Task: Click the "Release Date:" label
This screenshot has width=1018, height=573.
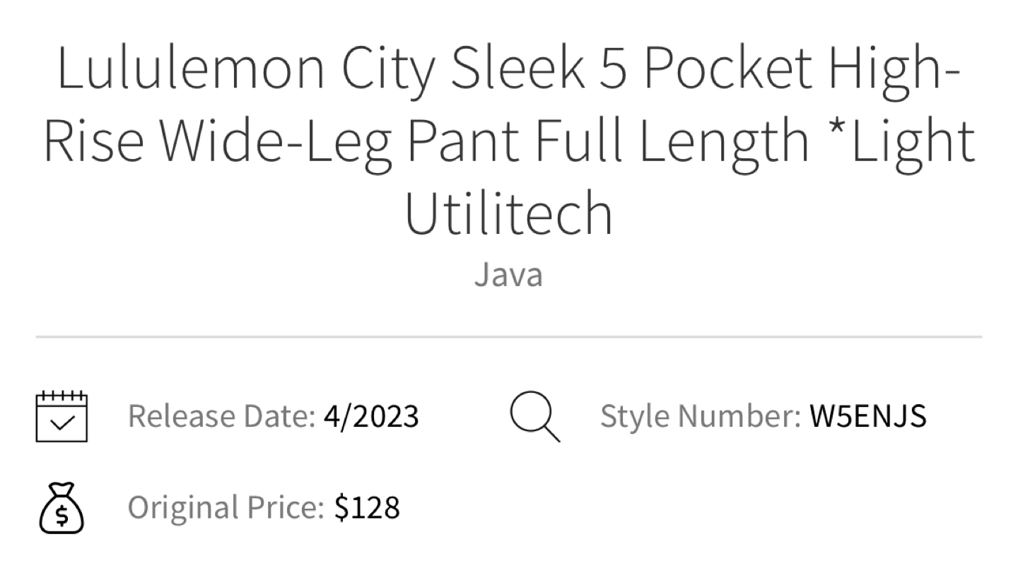Action: coord(222,416)
